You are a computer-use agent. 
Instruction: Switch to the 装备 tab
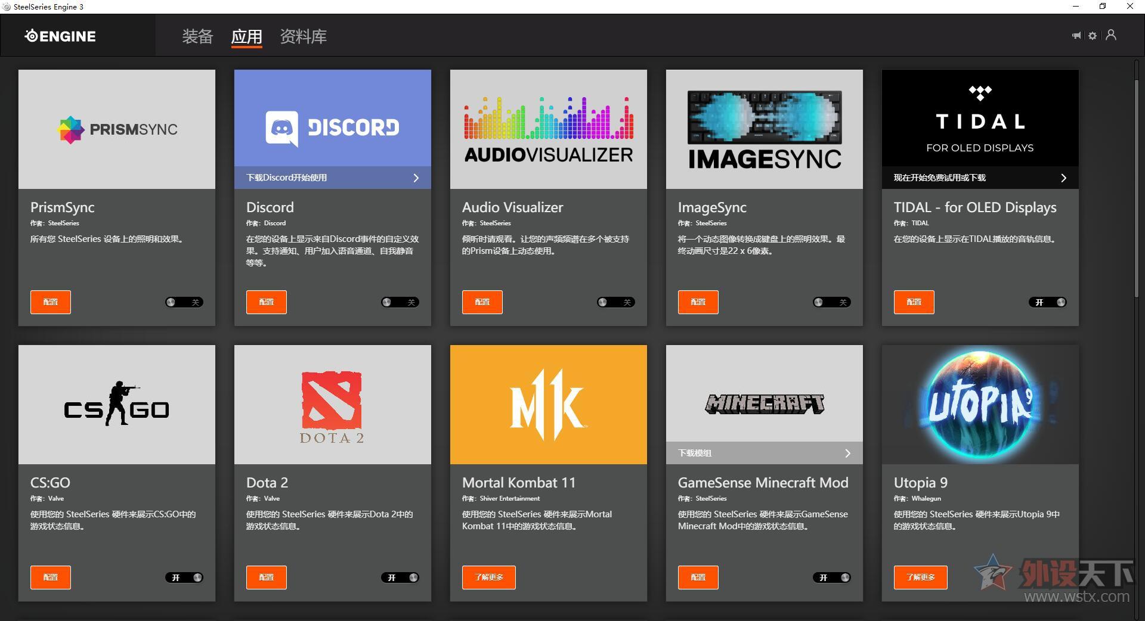(197, 36)
